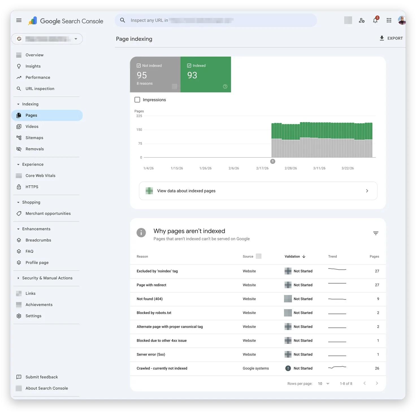This screenshot has height=412, width=416.
Task: Click the search magnifier icon
Action: [123, 20]
